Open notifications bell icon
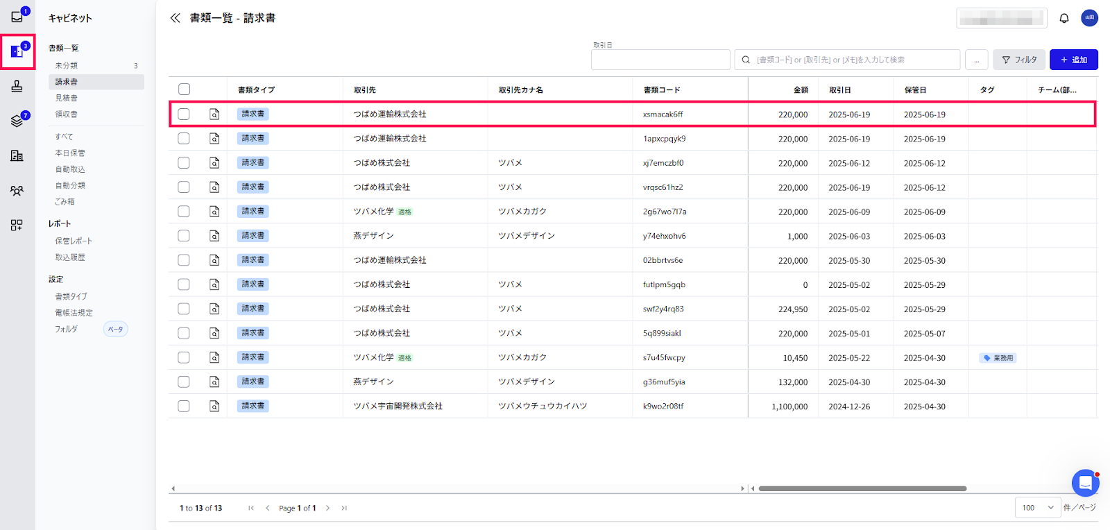Screen dimensions: 1110x530 pos(1064,18)
